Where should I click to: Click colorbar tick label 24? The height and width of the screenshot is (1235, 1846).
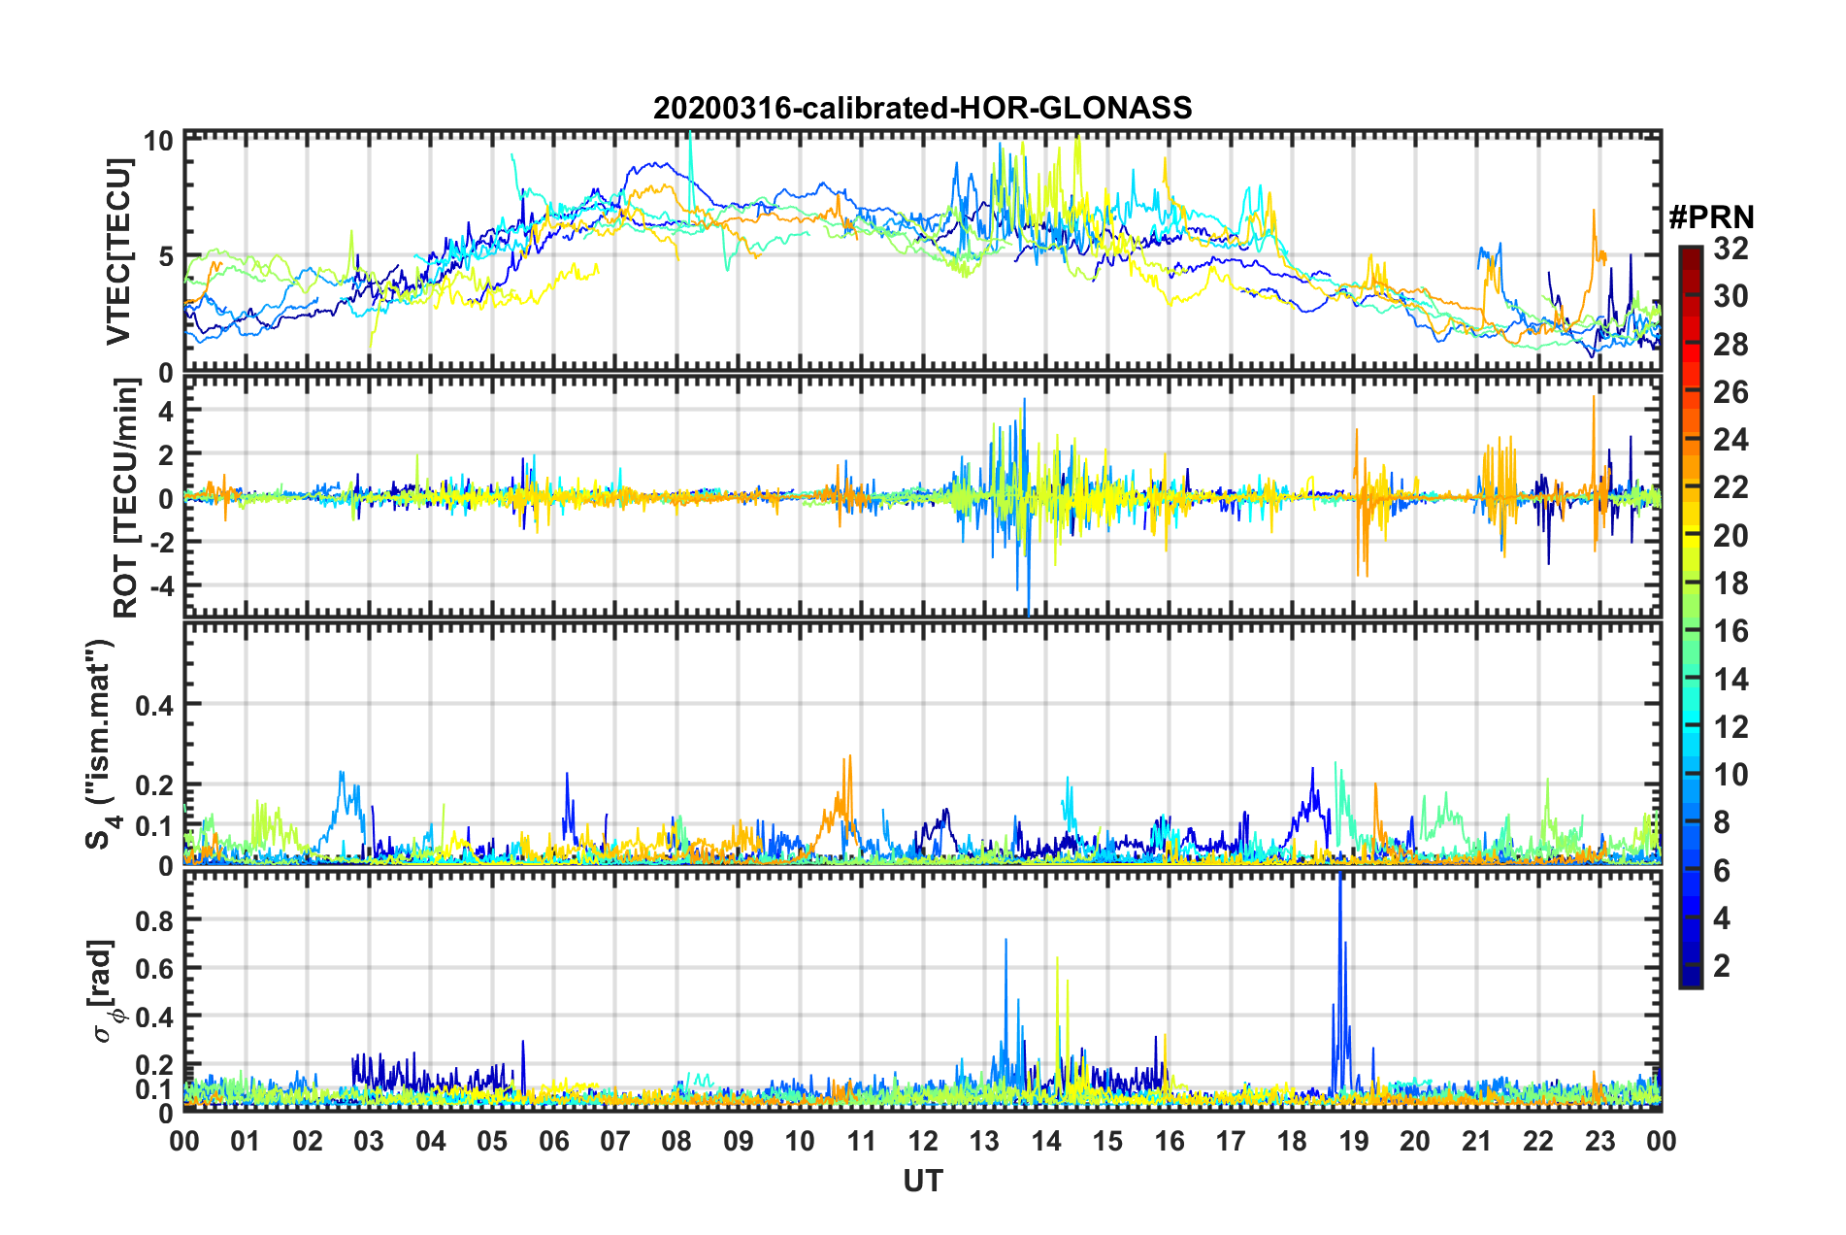[x=1731, y=440]
